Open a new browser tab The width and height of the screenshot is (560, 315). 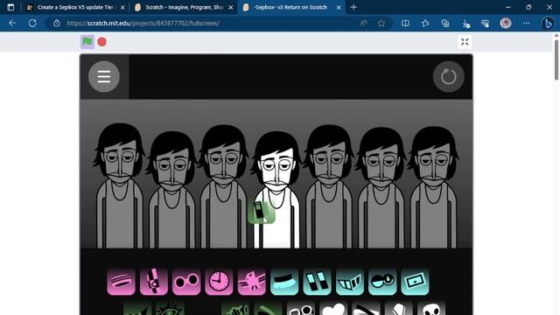353,7
